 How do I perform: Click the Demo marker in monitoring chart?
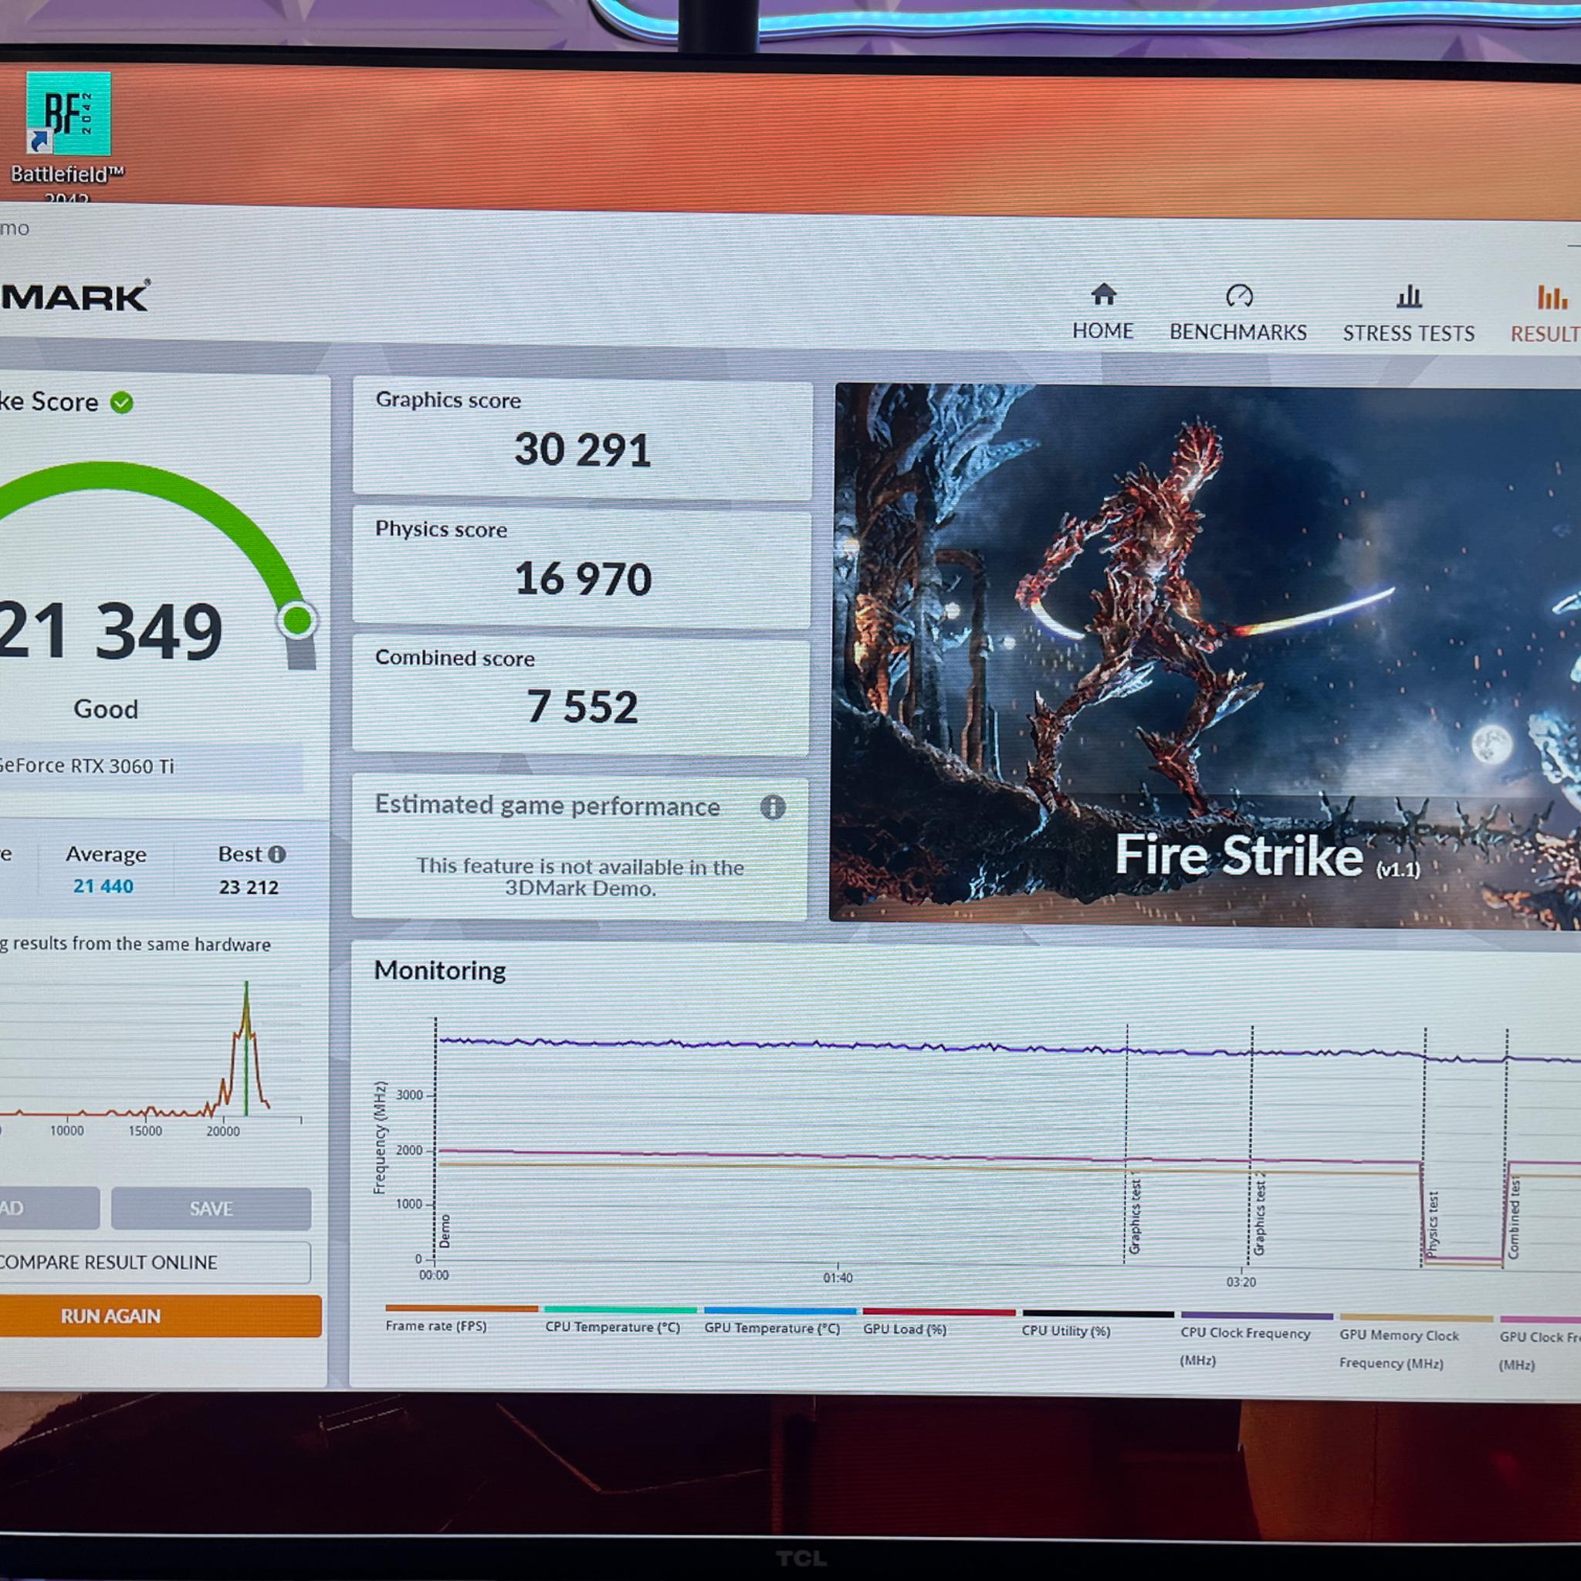tap(445, 1231)
